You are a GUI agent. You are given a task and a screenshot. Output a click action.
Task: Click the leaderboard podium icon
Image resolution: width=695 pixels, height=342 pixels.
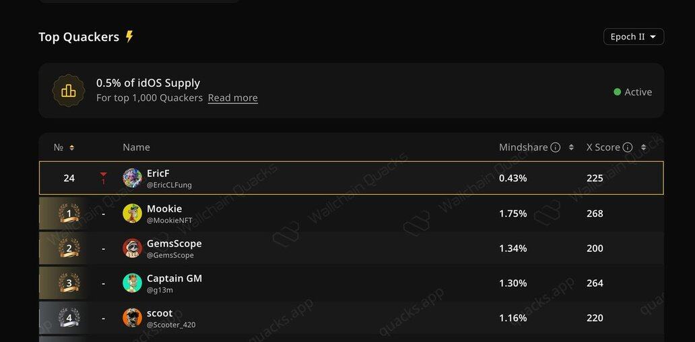click(x=69, y=91)
